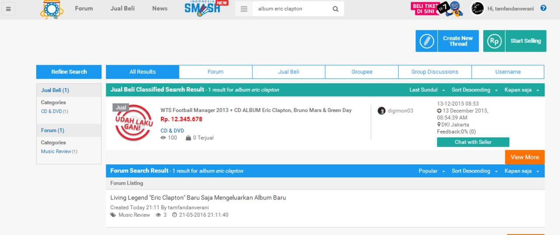Open seller digimon03 profile link
The width and height of the screenshot is (560, 235).
(x=400, y=111)
